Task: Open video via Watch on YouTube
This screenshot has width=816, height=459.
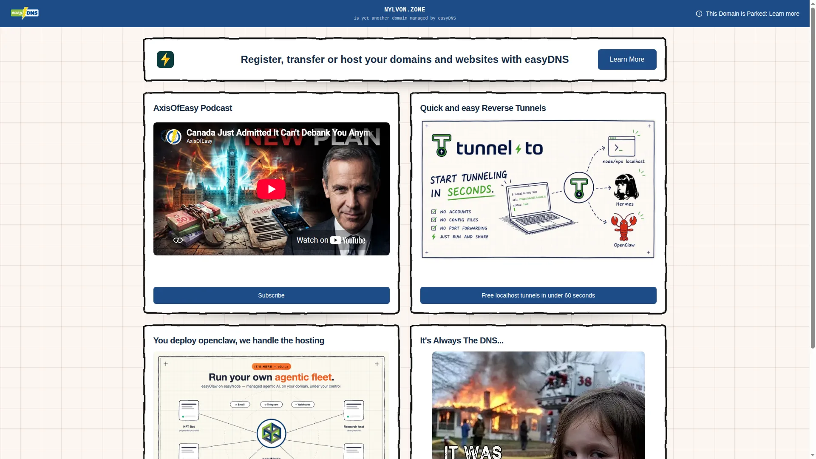Action: pyautogui.click(x=331, y=240)
